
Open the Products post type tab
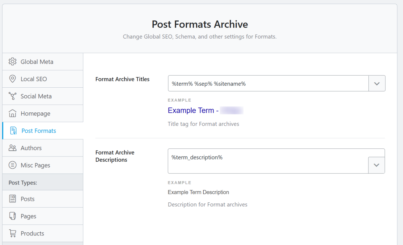43,233
